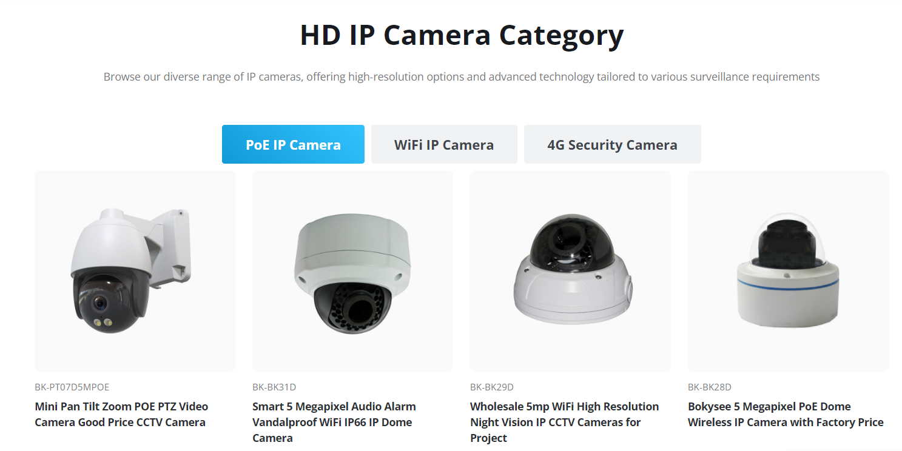Image resolution: width=902 pixels, height=451 pixels.
Task: Visit the Bokysee 5 Megapixel PoE Dome link
Action: pyautogui.click(x=786, y=414)
